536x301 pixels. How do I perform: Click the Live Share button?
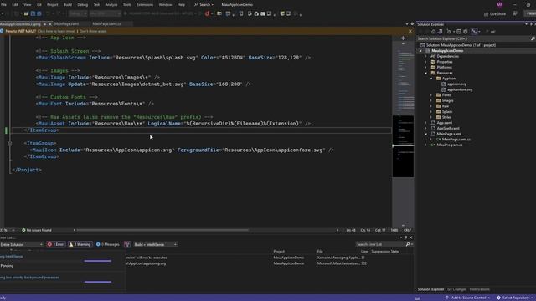point(495,14)
